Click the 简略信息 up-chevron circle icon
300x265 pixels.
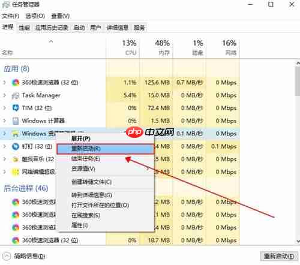tap(7, 256)
